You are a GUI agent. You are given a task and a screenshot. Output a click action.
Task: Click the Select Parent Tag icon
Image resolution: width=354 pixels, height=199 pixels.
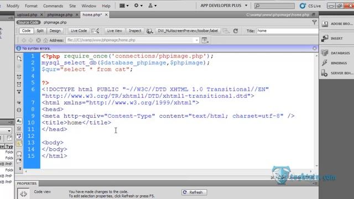point(19,102)
